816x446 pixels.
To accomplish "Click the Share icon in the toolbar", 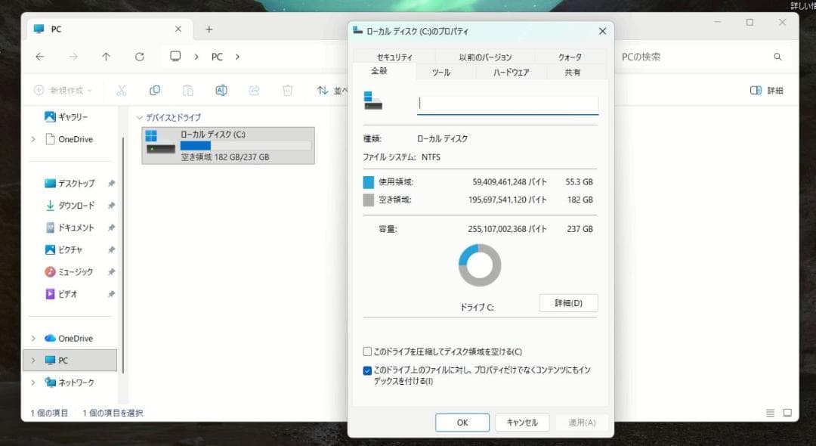I will 254,90.
